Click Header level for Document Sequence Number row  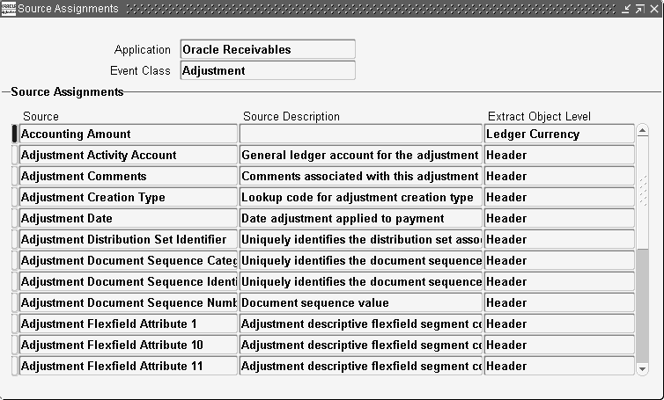point(559,302)
